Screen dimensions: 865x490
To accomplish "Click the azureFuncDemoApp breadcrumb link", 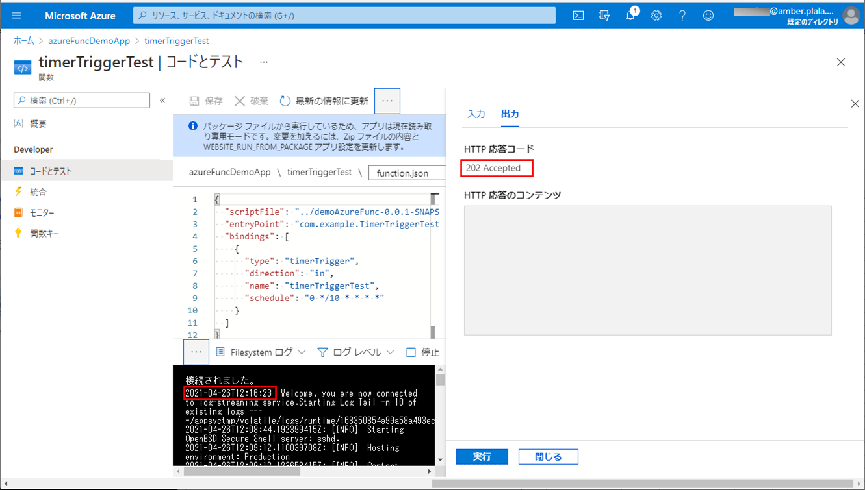I will tap(89, 41).
